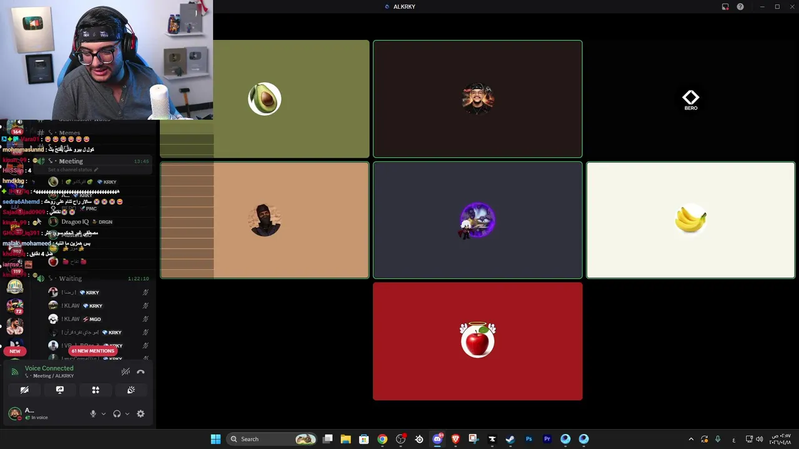This screenshot has width=799, height=449.
Task: Click the Voice Connected status text
Action: point(49,369)
